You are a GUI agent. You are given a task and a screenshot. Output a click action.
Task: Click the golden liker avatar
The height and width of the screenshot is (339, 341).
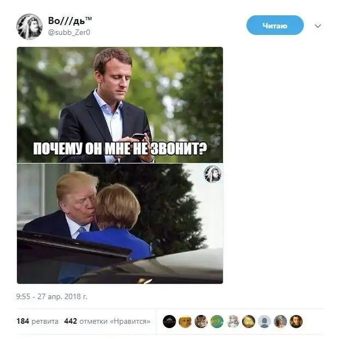(x=249, y=322)
